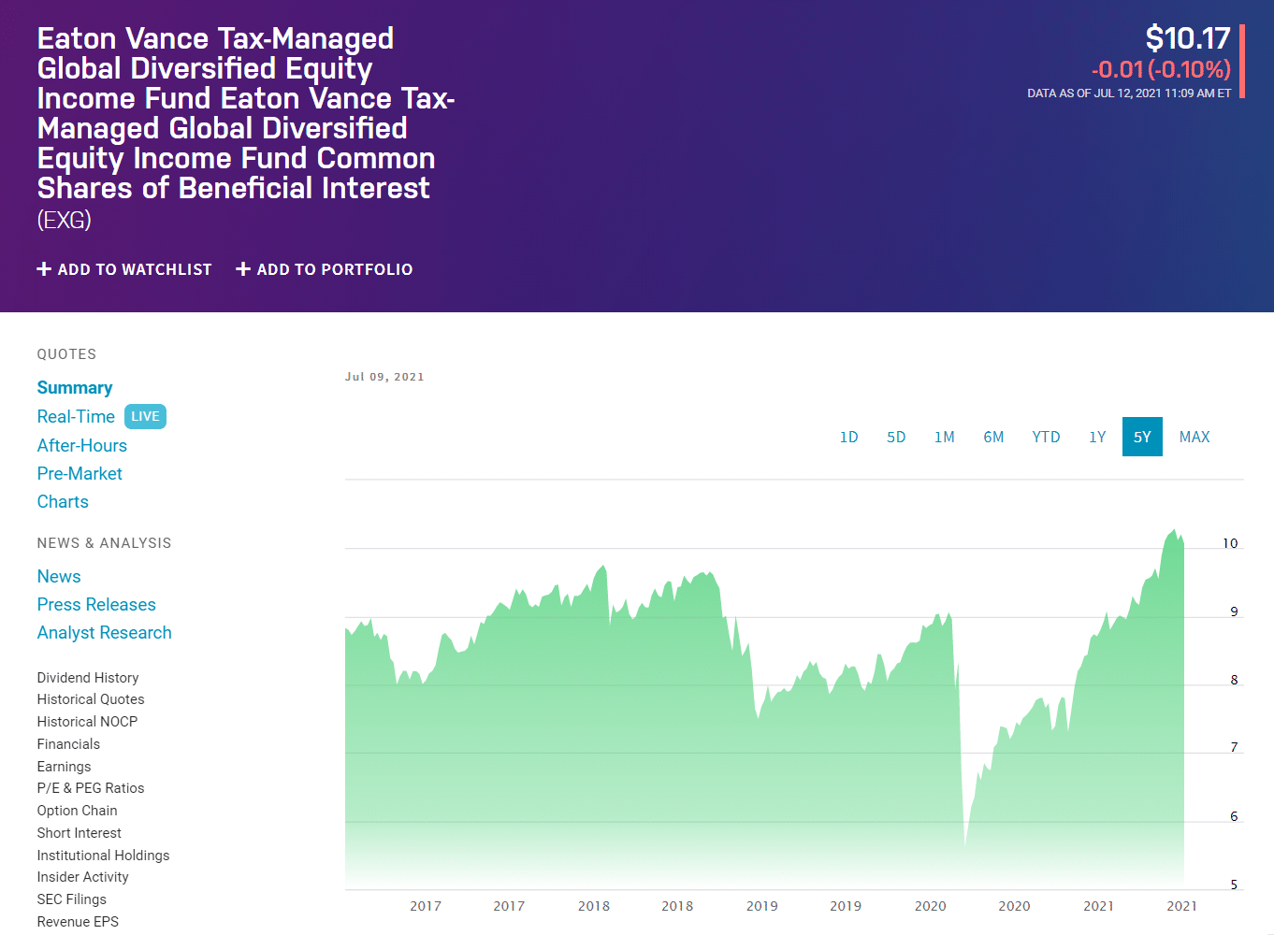Open the News section link
Viewport: 1274px width, 935px height.
pos(59,576)
